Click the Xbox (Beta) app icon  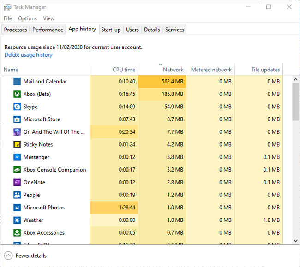click(x=17, y=94)
